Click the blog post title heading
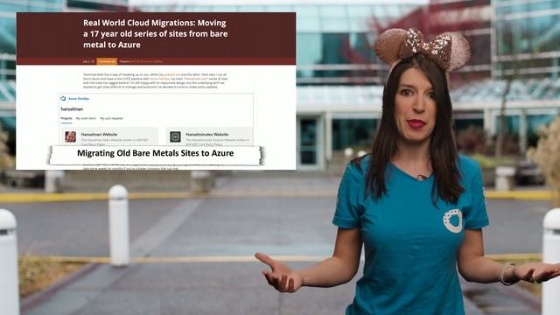560x315 pixels. (x=156, y=34)
